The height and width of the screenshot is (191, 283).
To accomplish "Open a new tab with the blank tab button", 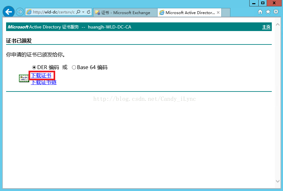I will pyautogui.click(x=226, y=13).
